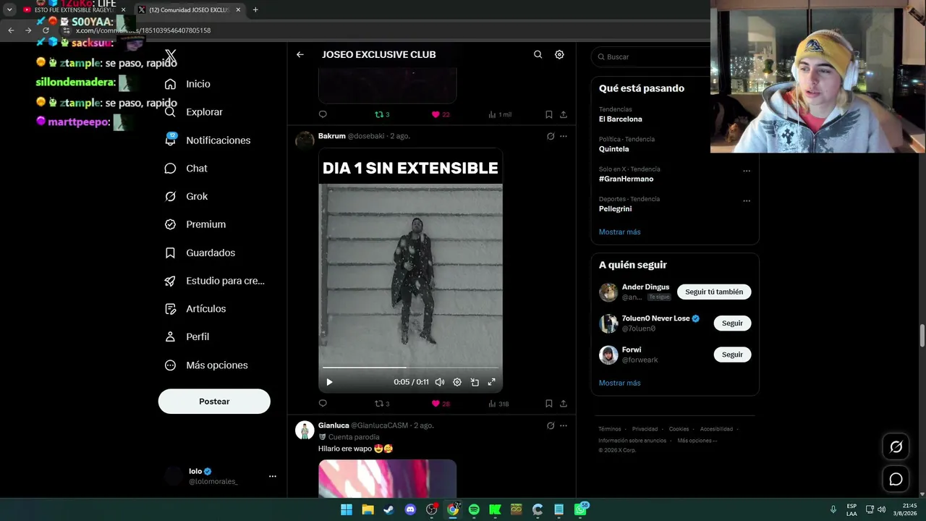
Task: Click the Postear button
Action: pyautogui.click(x=214, y=402)
